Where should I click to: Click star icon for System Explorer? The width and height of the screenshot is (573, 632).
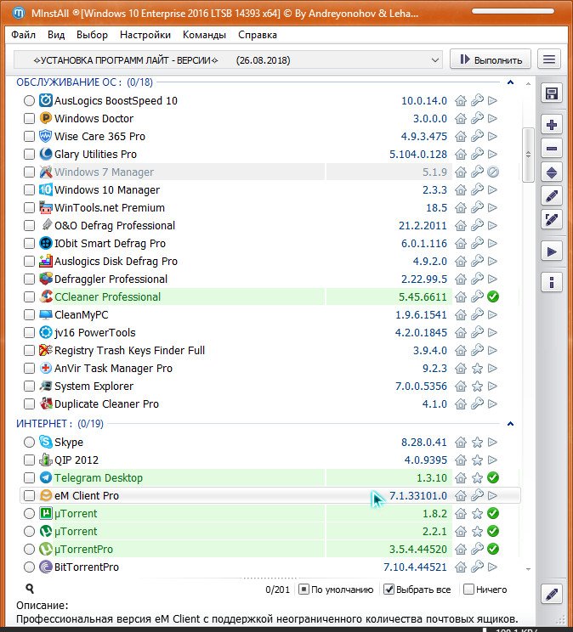click(x=477, y=387)
